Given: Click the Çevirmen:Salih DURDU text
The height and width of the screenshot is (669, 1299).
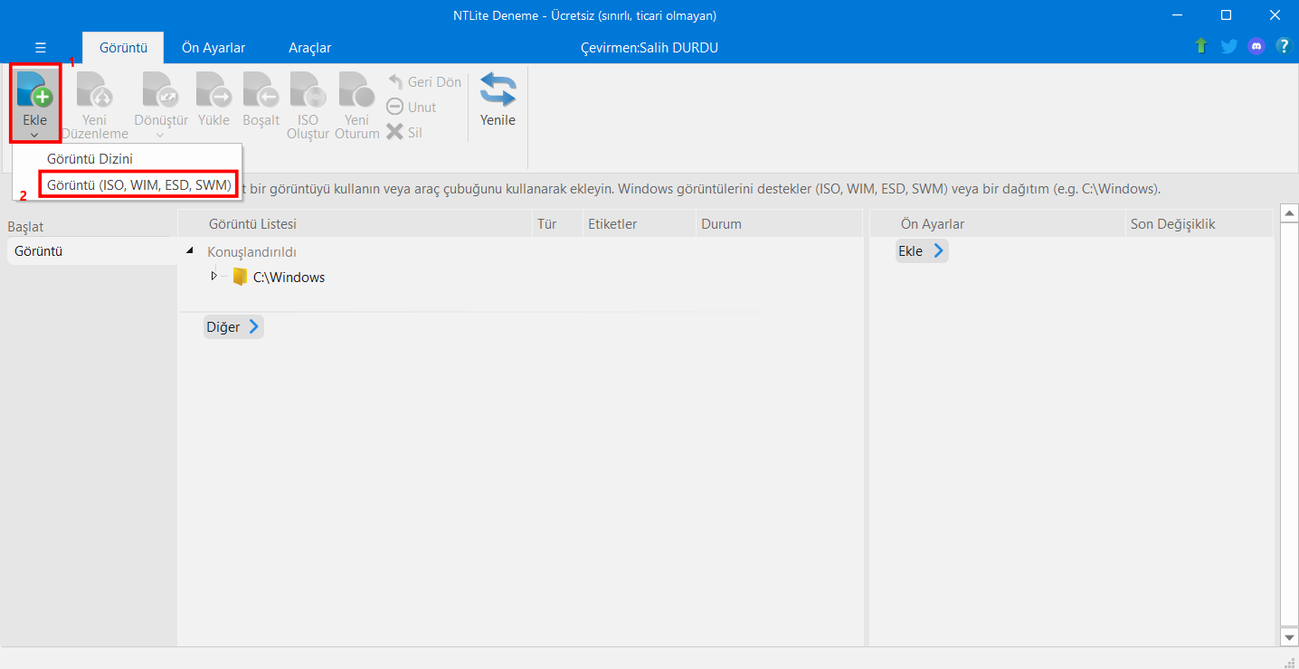Looking at the screenshot, I should (x=649, y=48).
